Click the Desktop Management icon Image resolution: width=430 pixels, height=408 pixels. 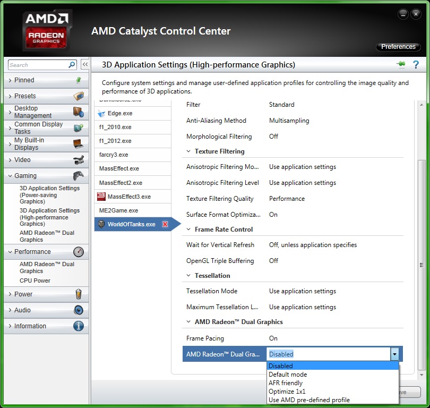tap(79, 112)
